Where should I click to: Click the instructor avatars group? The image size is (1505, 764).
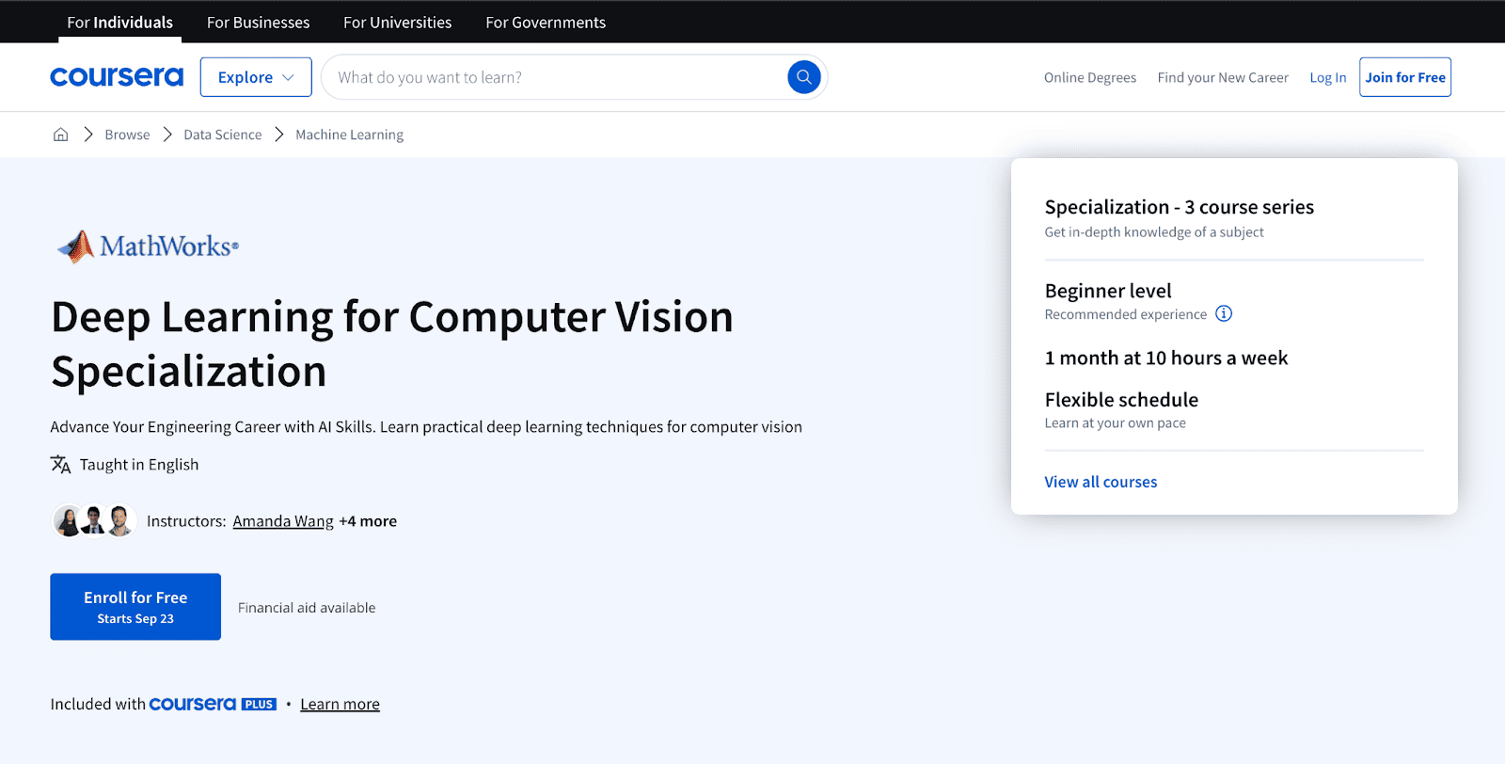click(94, 520)
